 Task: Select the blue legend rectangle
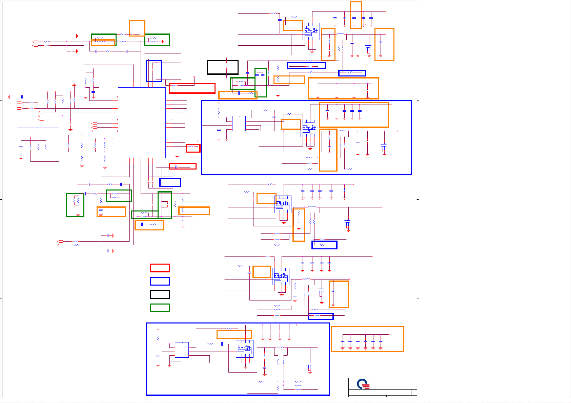(x=160, y=281)
